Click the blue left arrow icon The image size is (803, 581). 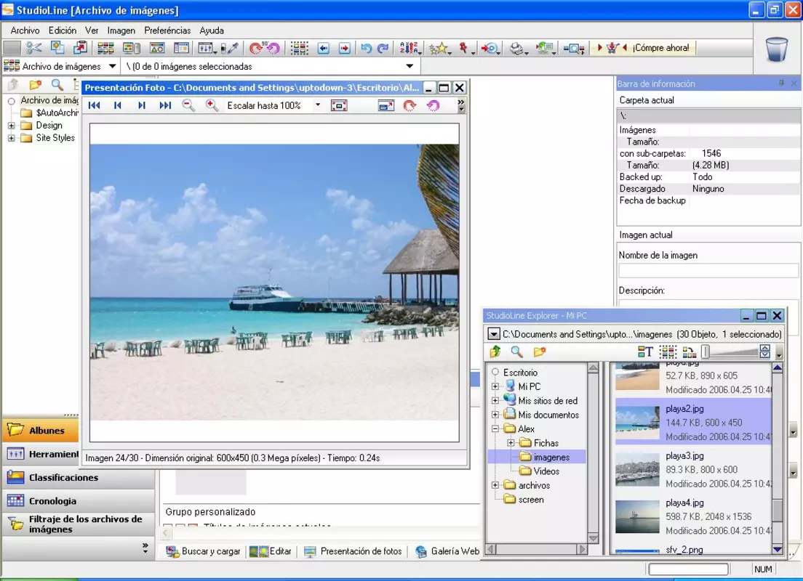pos(323,48)
